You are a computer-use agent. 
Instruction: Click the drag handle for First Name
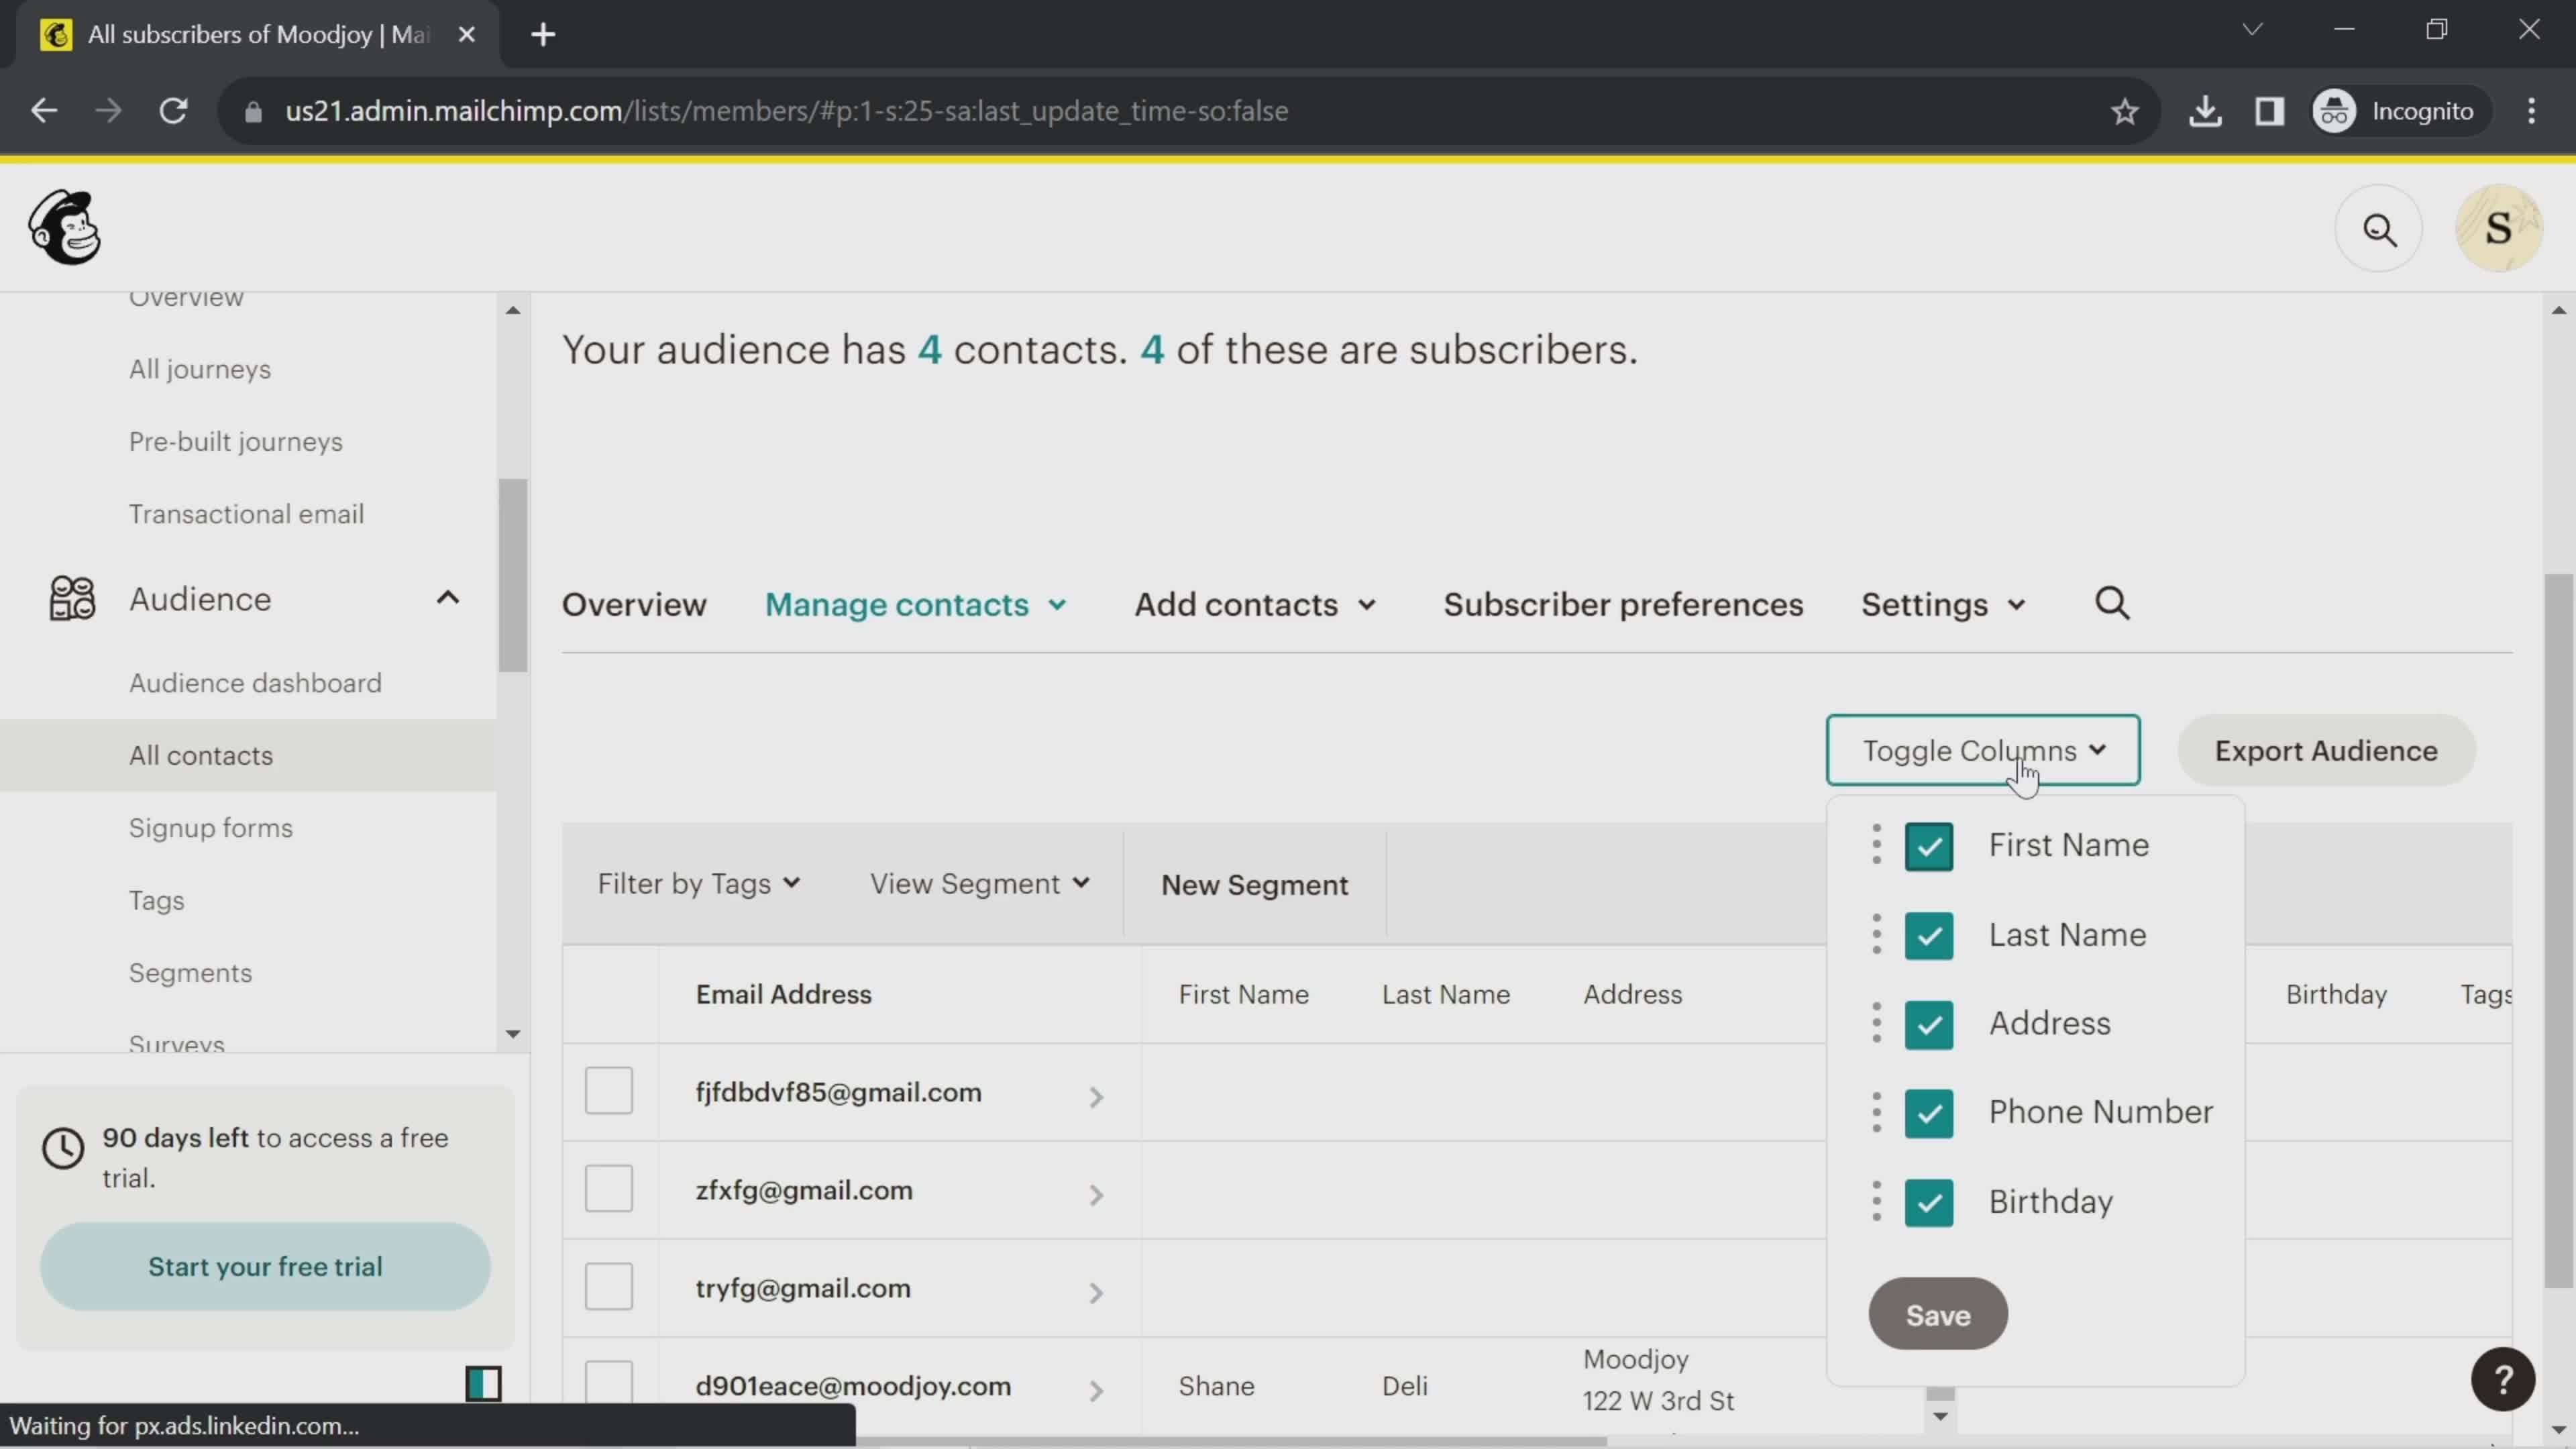(1876, 845)
